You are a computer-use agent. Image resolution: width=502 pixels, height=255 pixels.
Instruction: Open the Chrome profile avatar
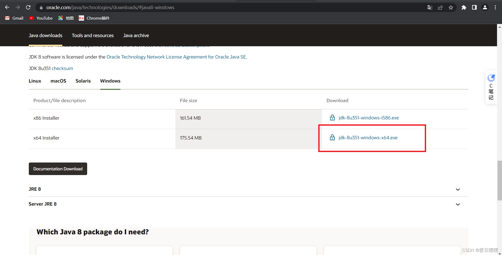pyautogui.click(x=485, y=7)
